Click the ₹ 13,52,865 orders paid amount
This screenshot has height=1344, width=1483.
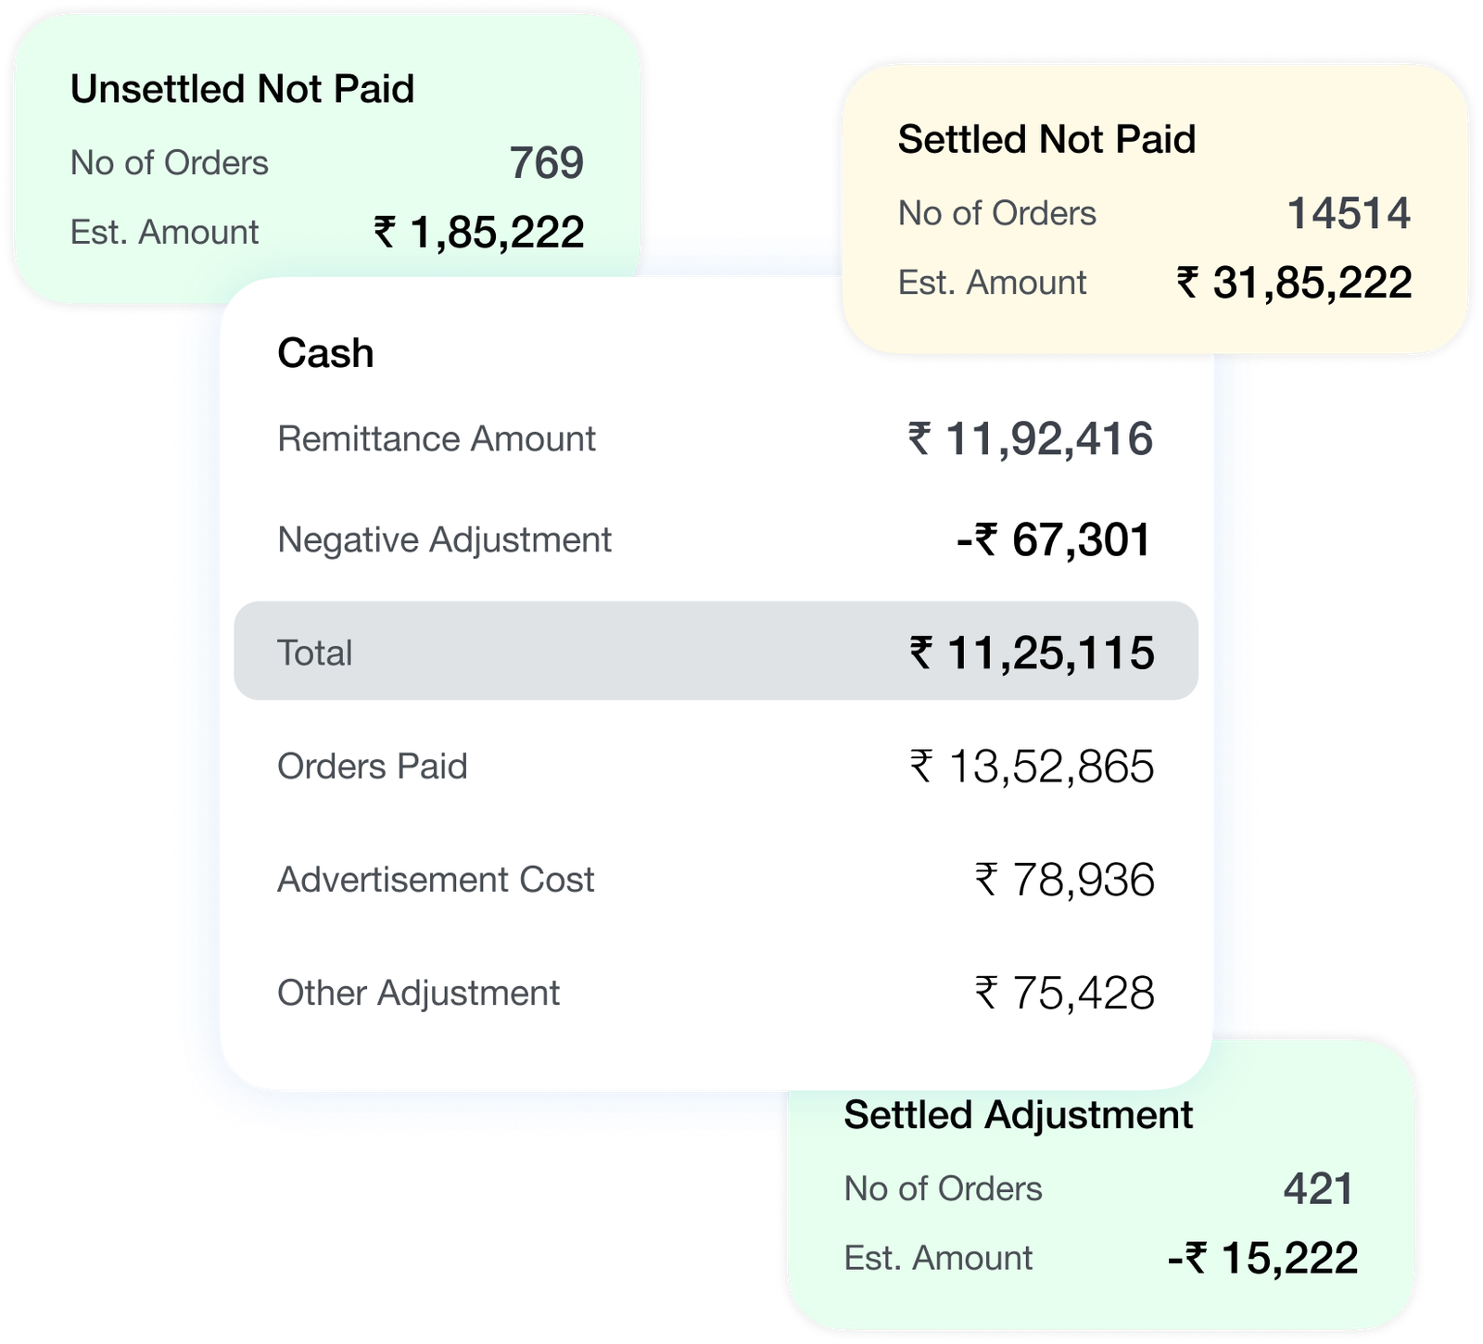tap(1032, 767)
